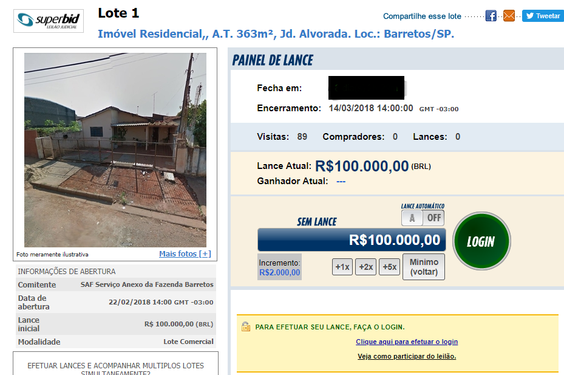The height and width of the screenshot is (375, 564).
Task: Add two increments with +2x
Action: (366, 267)
